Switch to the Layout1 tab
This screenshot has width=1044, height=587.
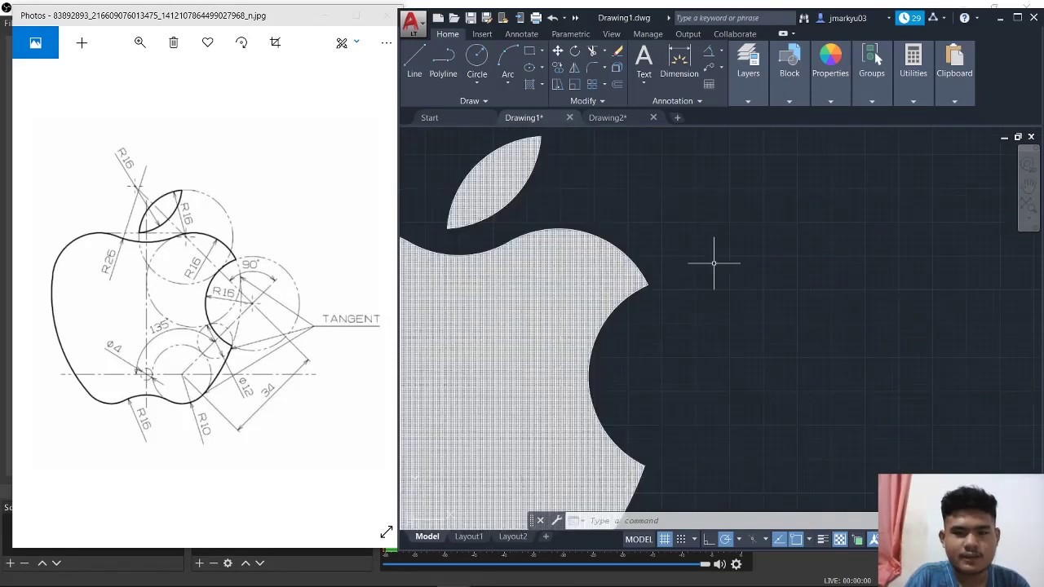coord(468,536)
